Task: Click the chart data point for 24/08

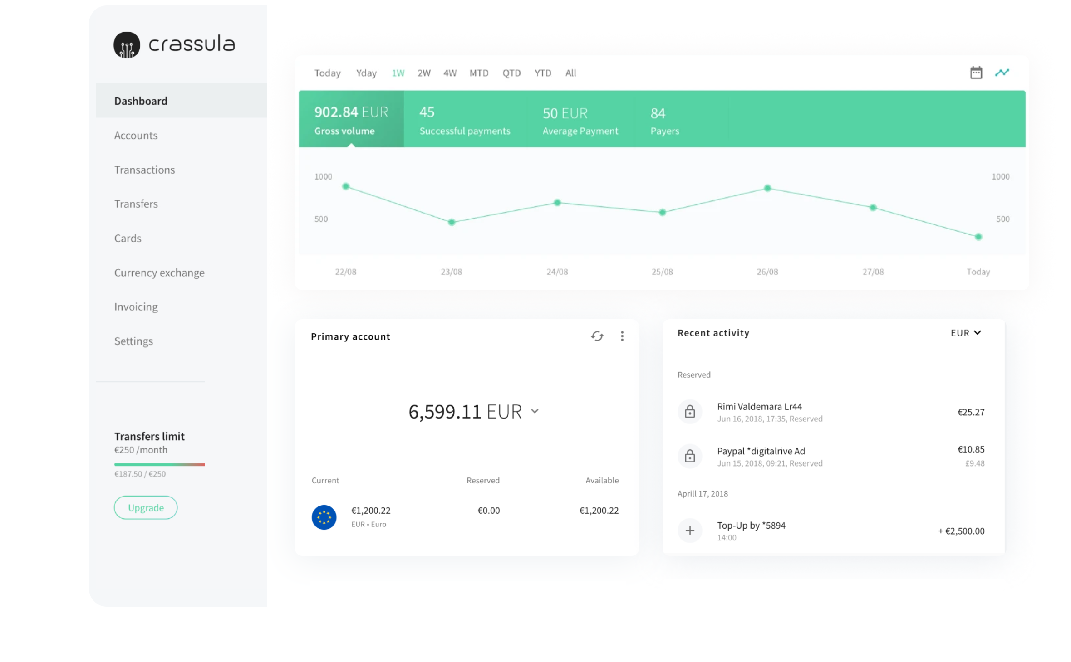Action: [557, 203]
